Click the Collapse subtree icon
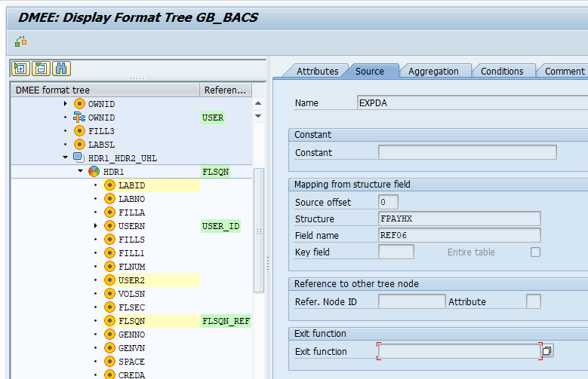 [41, 69]
